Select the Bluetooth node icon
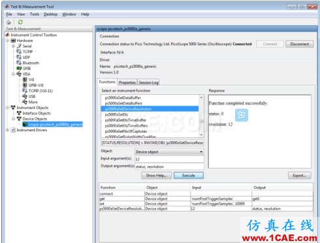 tap(19, 63)
